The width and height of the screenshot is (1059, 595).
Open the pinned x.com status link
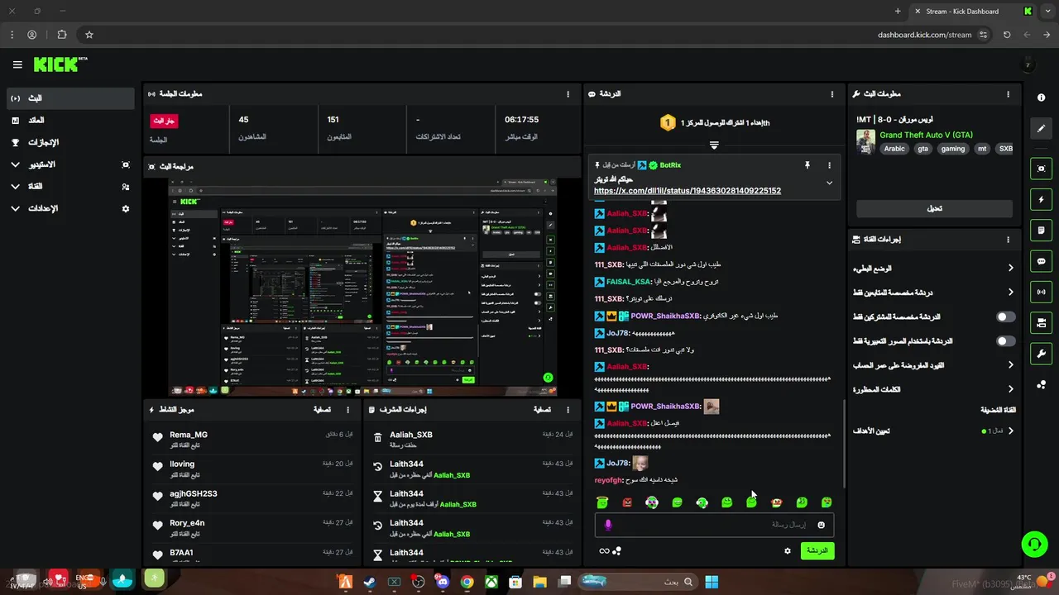pyautogui.click(x=688, y=191)
